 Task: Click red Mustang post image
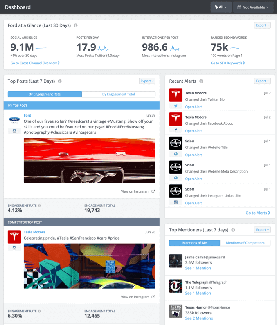[90, 160]
